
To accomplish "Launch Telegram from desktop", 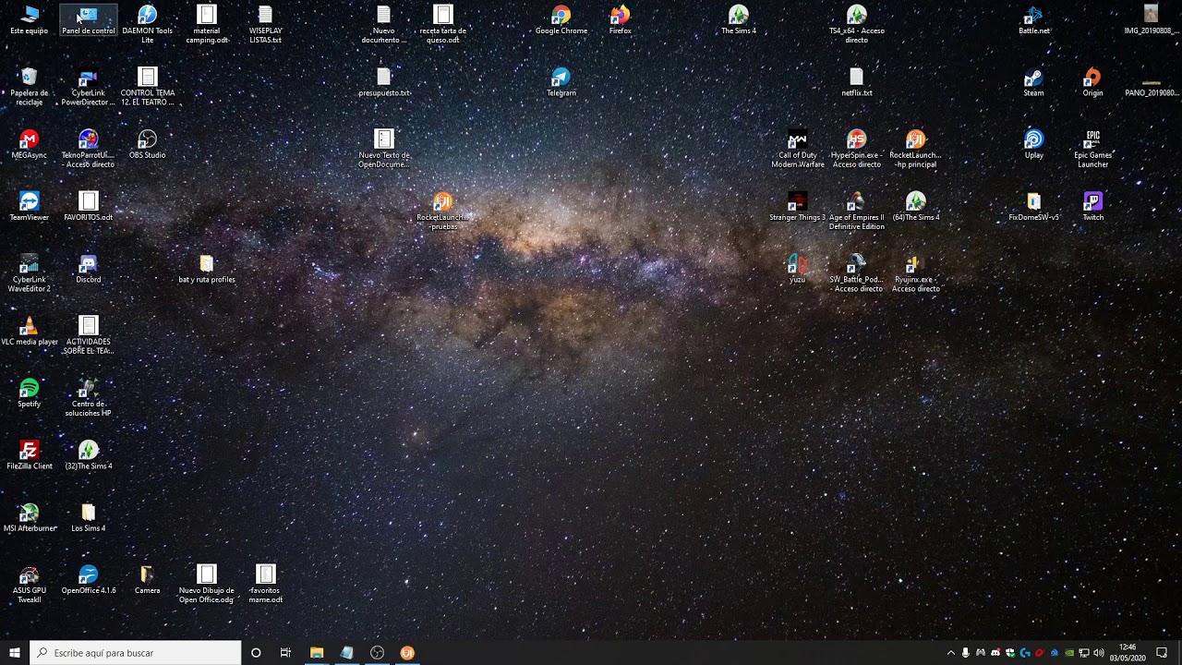I will tap(561, 82).
